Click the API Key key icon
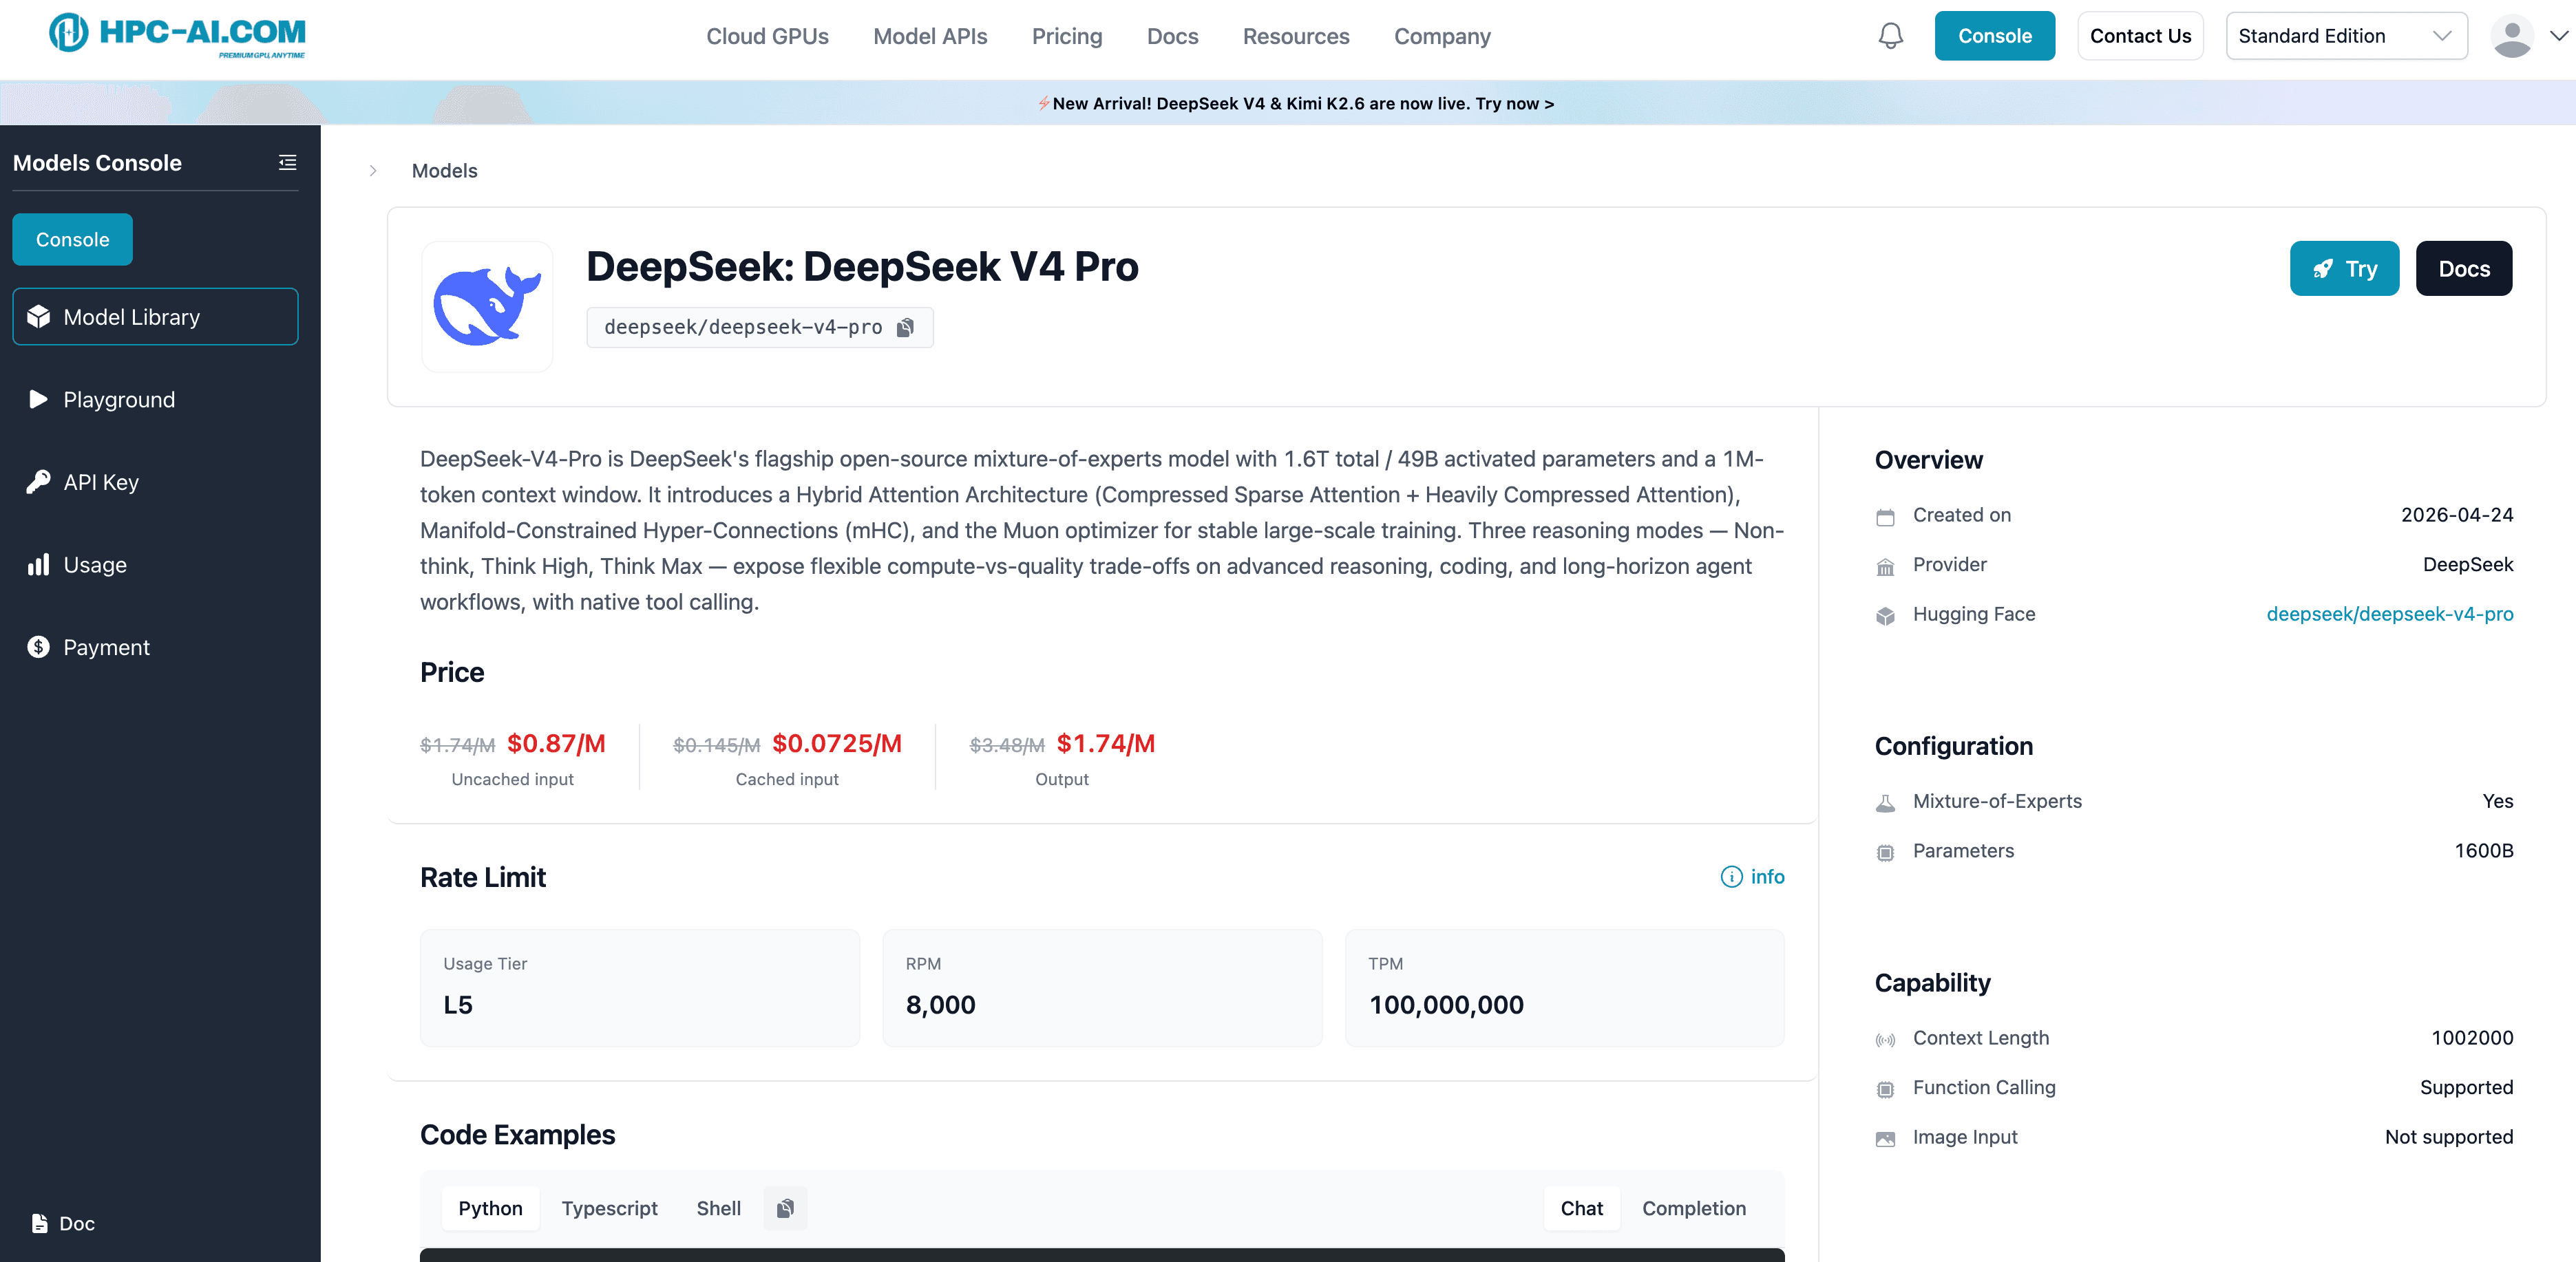 tap(39, 482)
